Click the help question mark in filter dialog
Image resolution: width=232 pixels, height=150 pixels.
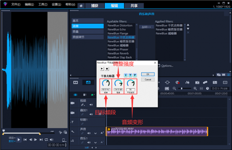tap(130, 74)
